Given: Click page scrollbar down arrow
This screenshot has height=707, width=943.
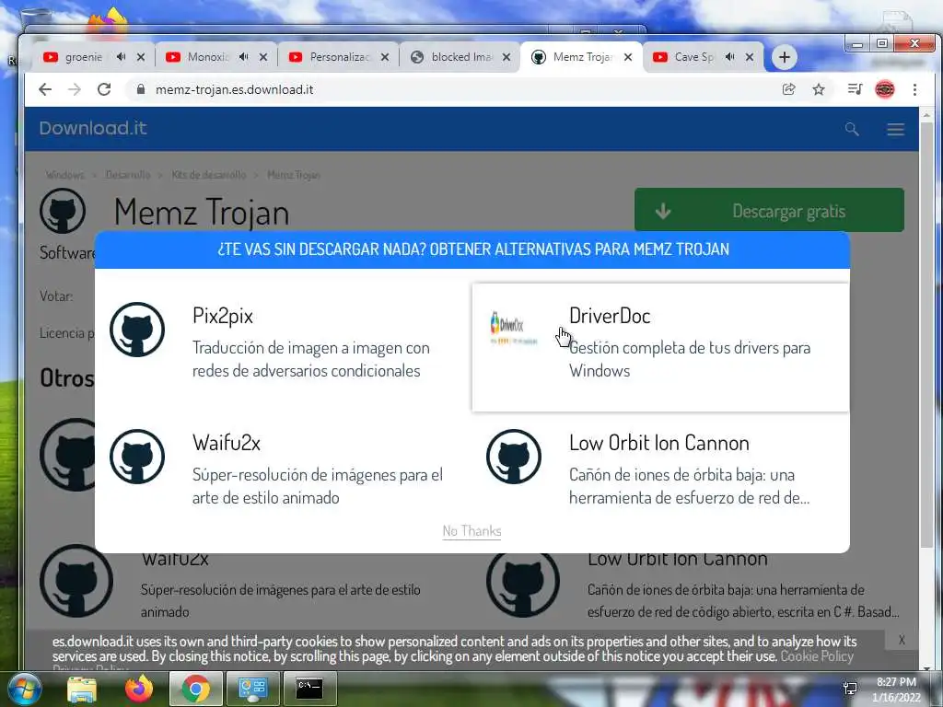Looking at the screenshot, I should coord(926,666).
